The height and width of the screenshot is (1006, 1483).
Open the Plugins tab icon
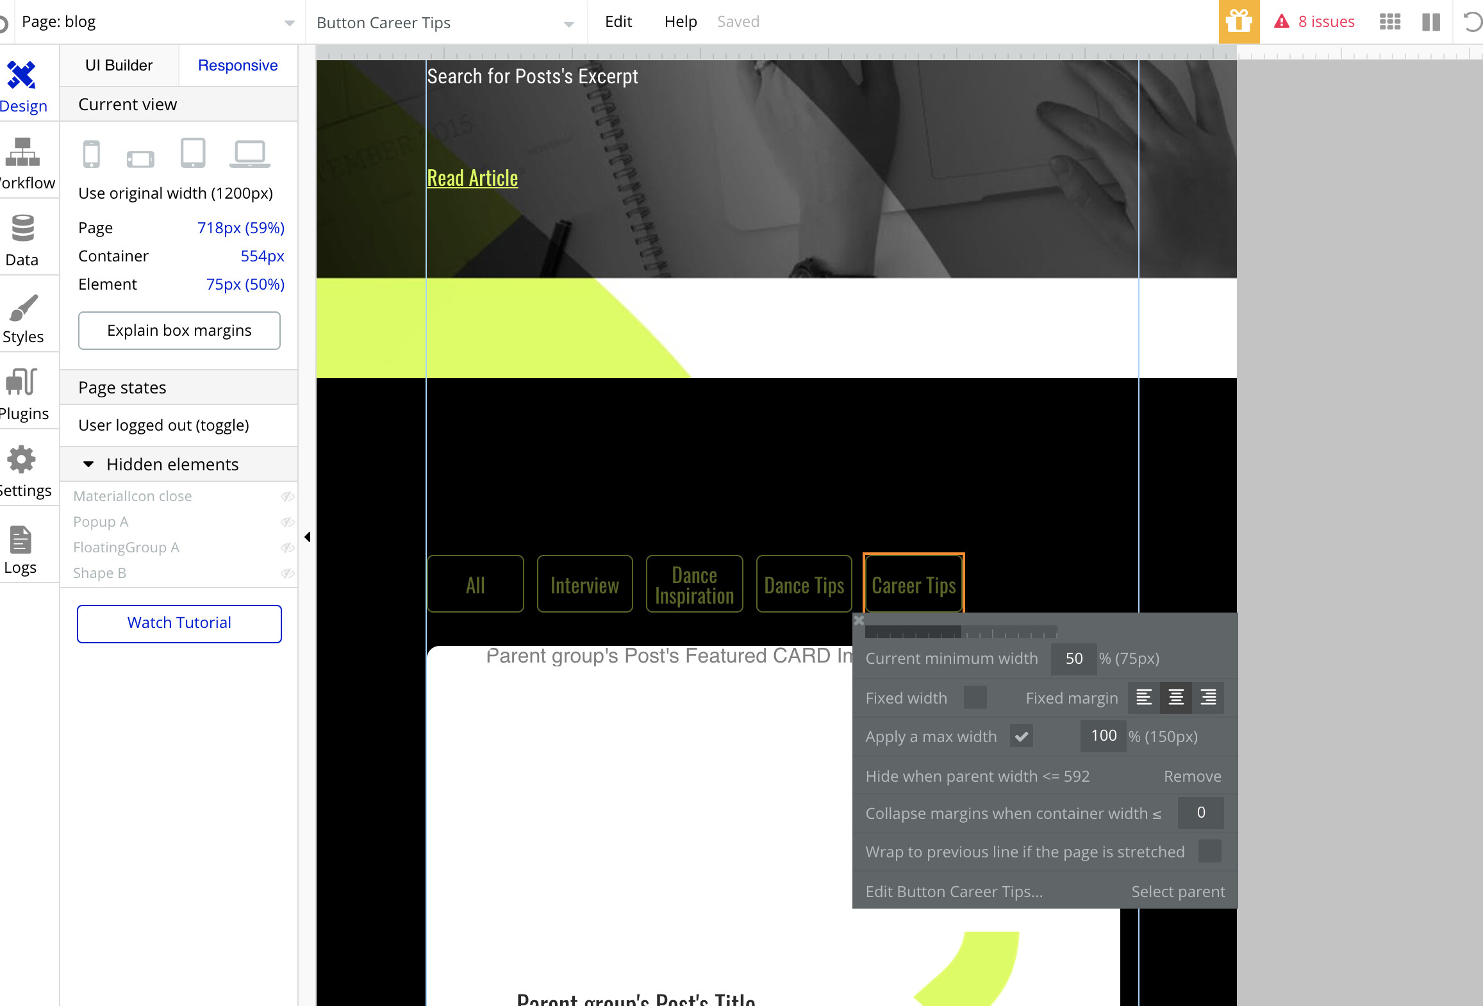pos(23,383)
